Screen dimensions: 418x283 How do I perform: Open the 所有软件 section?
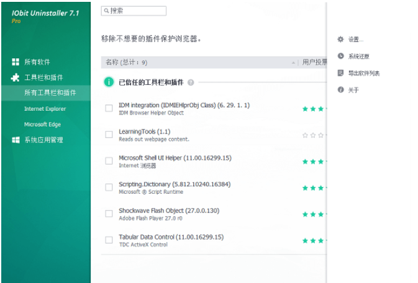(x=37, y=62)
